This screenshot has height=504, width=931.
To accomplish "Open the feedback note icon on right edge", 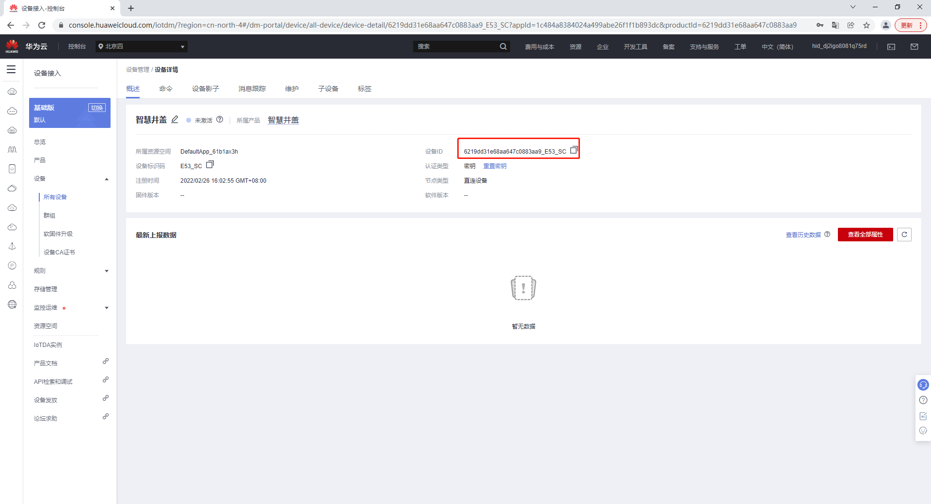I will pos(923,416).
